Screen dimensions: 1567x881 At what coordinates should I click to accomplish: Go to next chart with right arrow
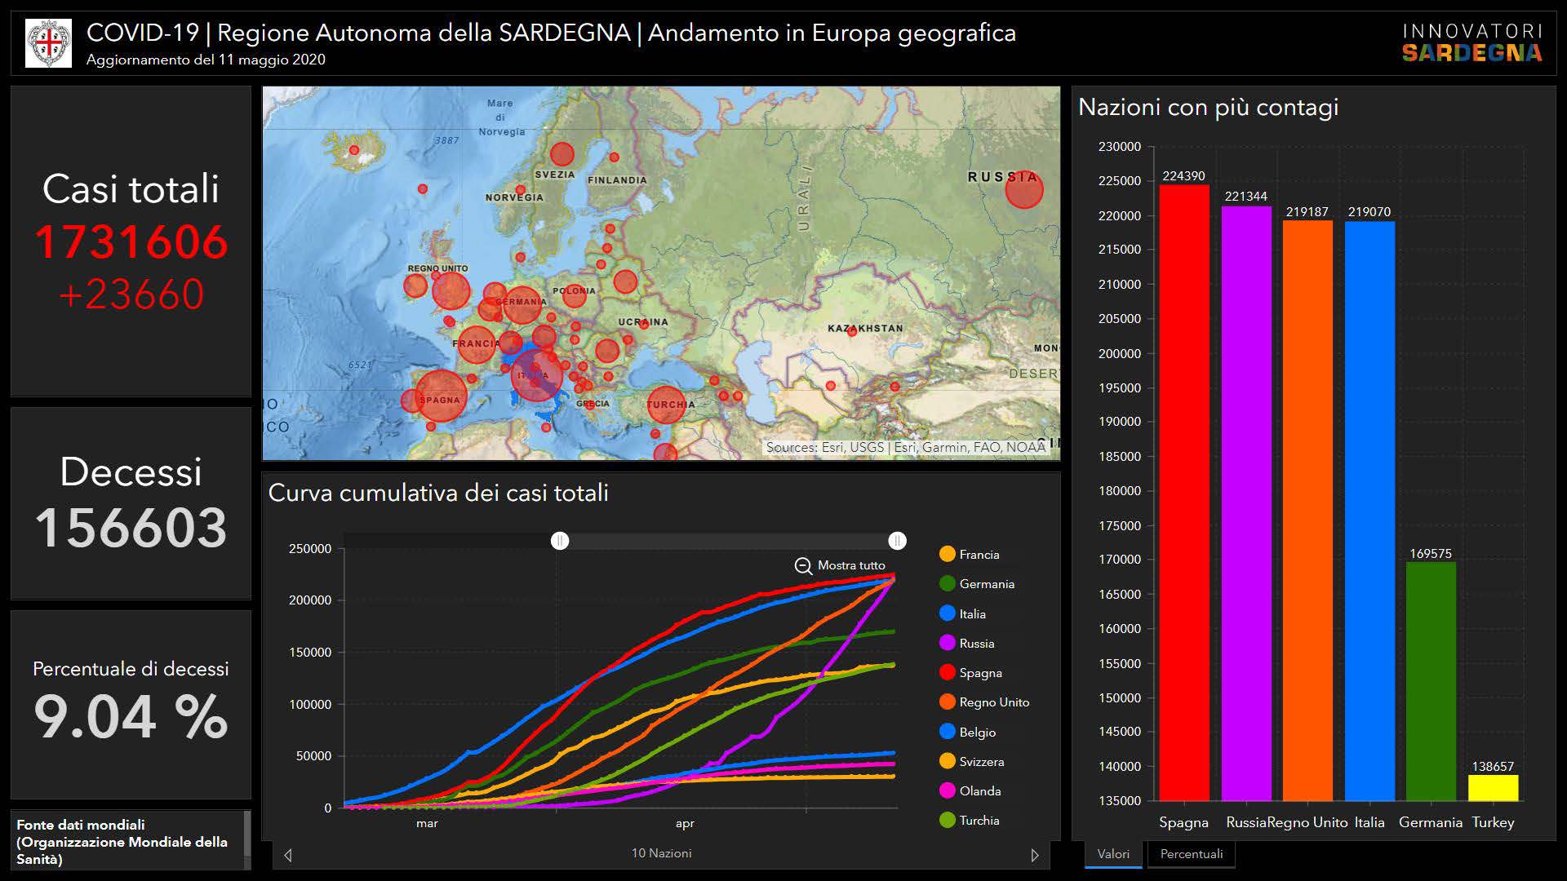pos(1035,855)
